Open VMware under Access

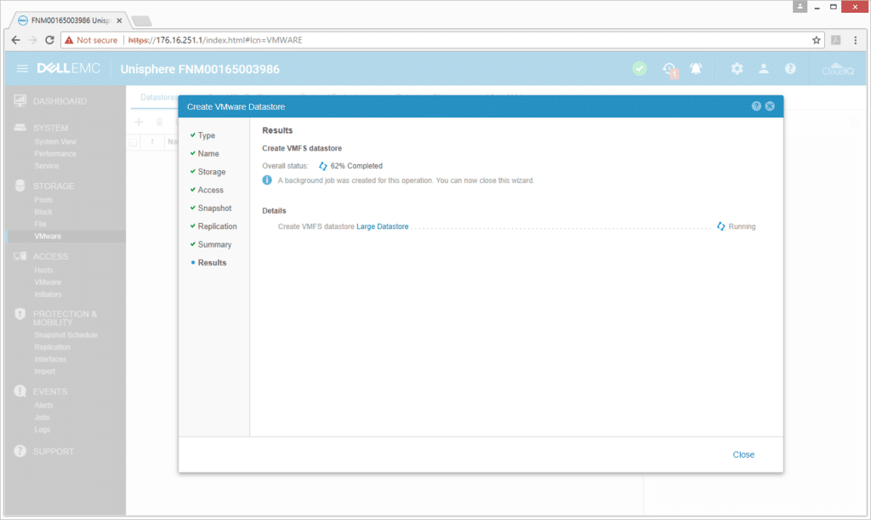[48, 283]
